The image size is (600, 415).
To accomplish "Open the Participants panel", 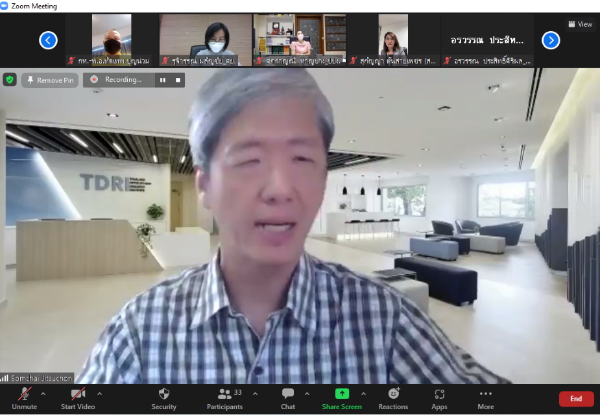I will 224,399.
